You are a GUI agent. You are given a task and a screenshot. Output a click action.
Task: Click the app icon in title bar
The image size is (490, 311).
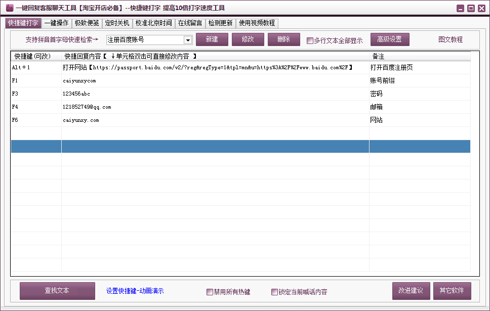tap(9, 8)
